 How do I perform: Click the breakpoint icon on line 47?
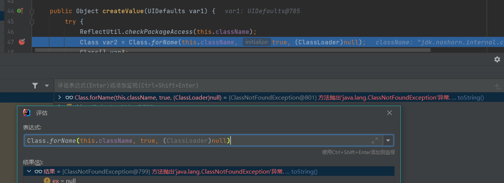point(22,42)
